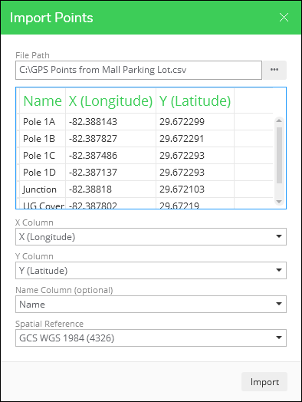
Task: Expand the Name Column dropdown
Action: tap(151, 304)
